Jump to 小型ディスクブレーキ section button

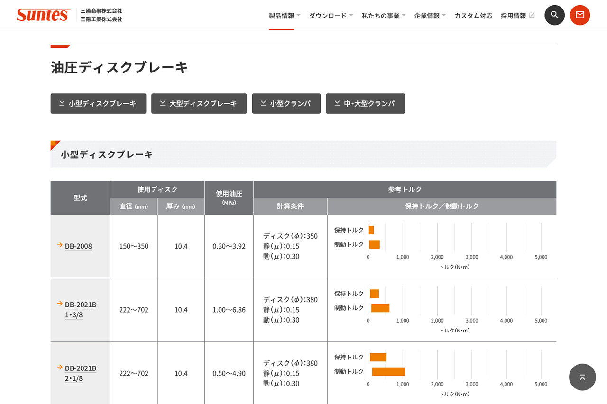98,103
